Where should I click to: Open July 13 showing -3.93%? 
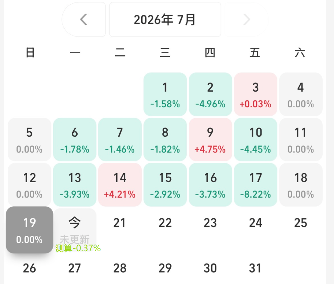pyautogui.click(x=75, y=185)
